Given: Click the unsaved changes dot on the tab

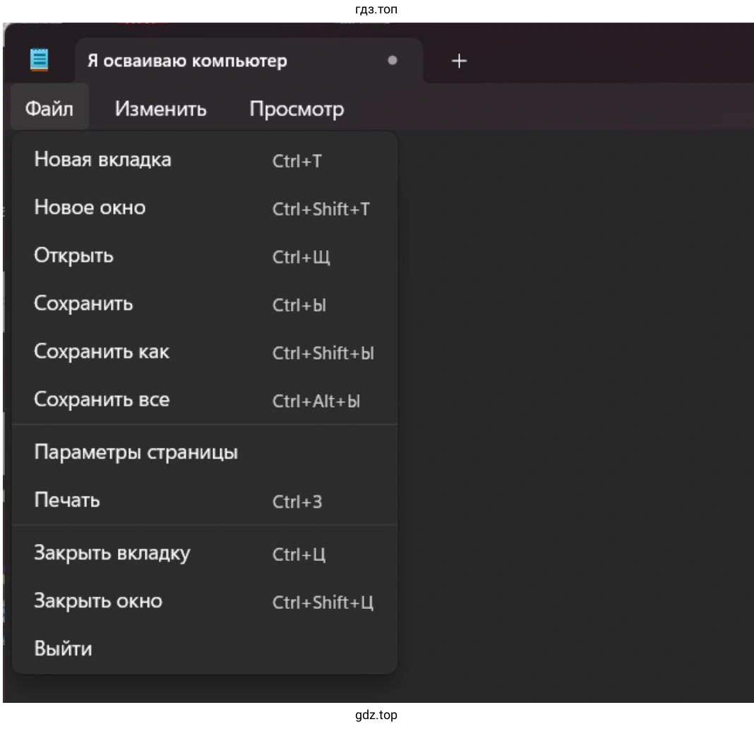Looking at the screenshot, I should 393,60.
